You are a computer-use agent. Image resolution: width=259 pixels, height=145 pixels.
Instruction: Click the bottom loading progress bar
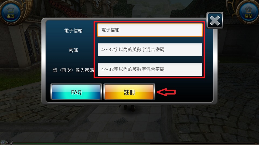tap(135, 143)
